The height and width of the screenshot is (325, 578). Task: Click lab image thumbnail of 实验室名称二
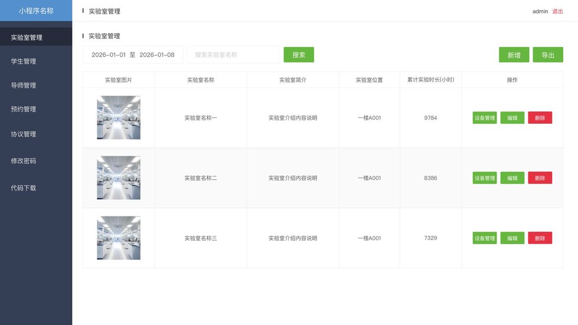point(118,178)
